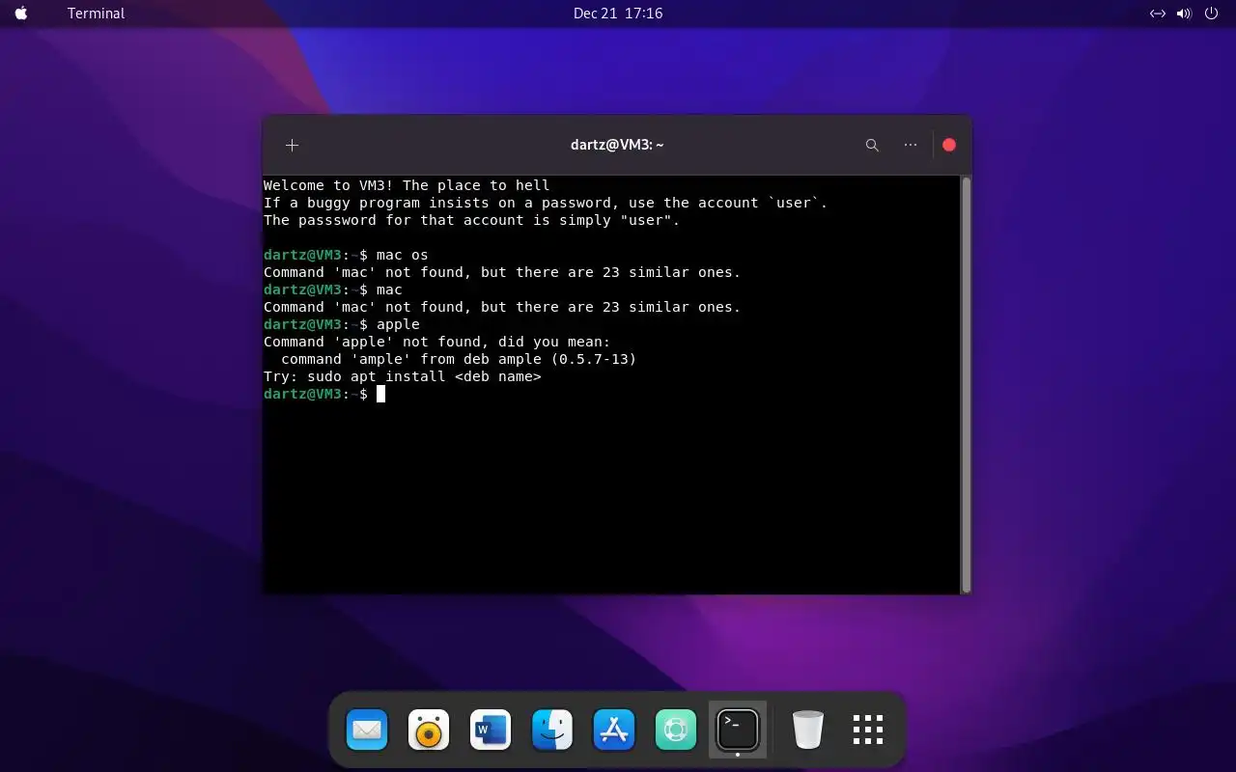Viewport: 1236px width, 772px height.
Task: Click the 'The passsword for that account' line
Action: pyautogui.click(x=472, y=220)
